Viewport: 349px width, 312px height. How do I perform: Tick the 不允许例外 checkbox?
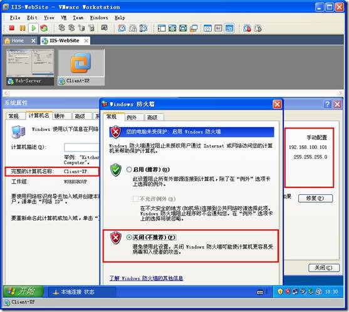135,199
